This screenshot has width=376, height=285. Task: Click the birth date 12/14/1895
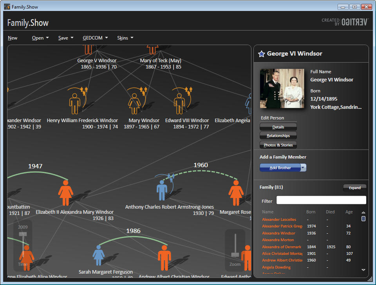click(x=324, y=99)
